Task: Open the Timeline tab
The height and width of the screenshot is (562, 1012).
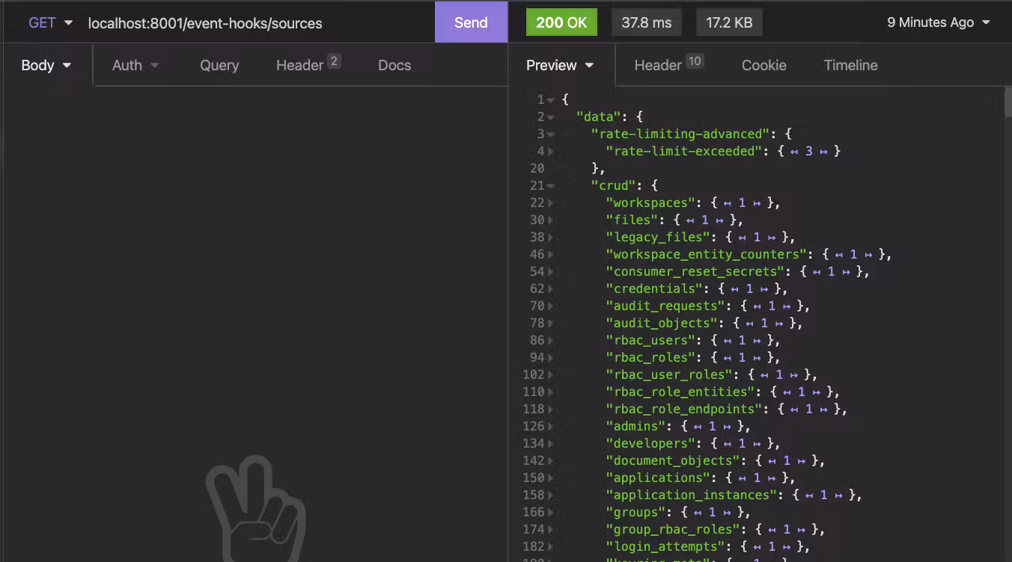Action: pos(850,65)
